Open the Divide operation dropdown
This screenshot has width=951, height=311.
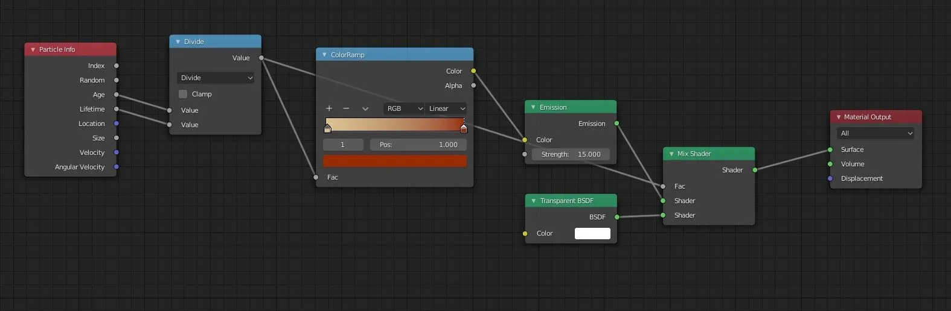coord(216,78)
